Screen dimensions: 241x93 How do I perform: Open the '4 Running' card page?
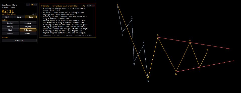tap(80, 35)
